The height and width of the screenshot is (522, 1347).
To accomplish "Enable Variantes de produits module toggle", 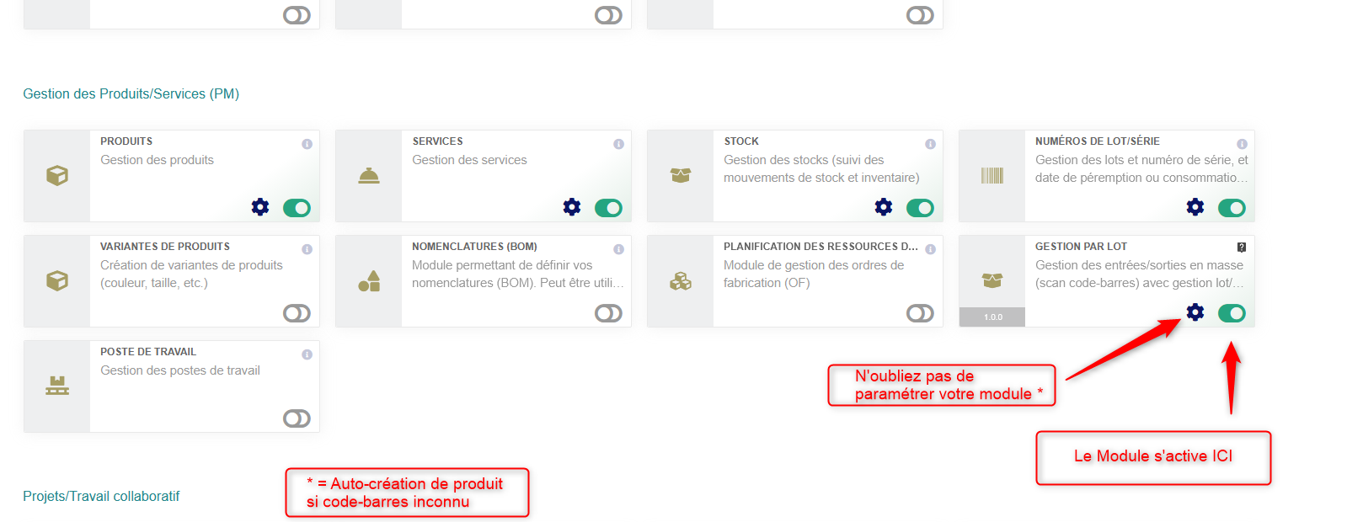I will click(x=297, y=313).
